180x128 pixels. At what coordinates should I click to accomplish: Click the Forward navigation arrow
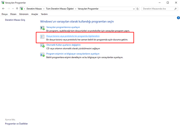pyautogui.click(x=9, y=9)
